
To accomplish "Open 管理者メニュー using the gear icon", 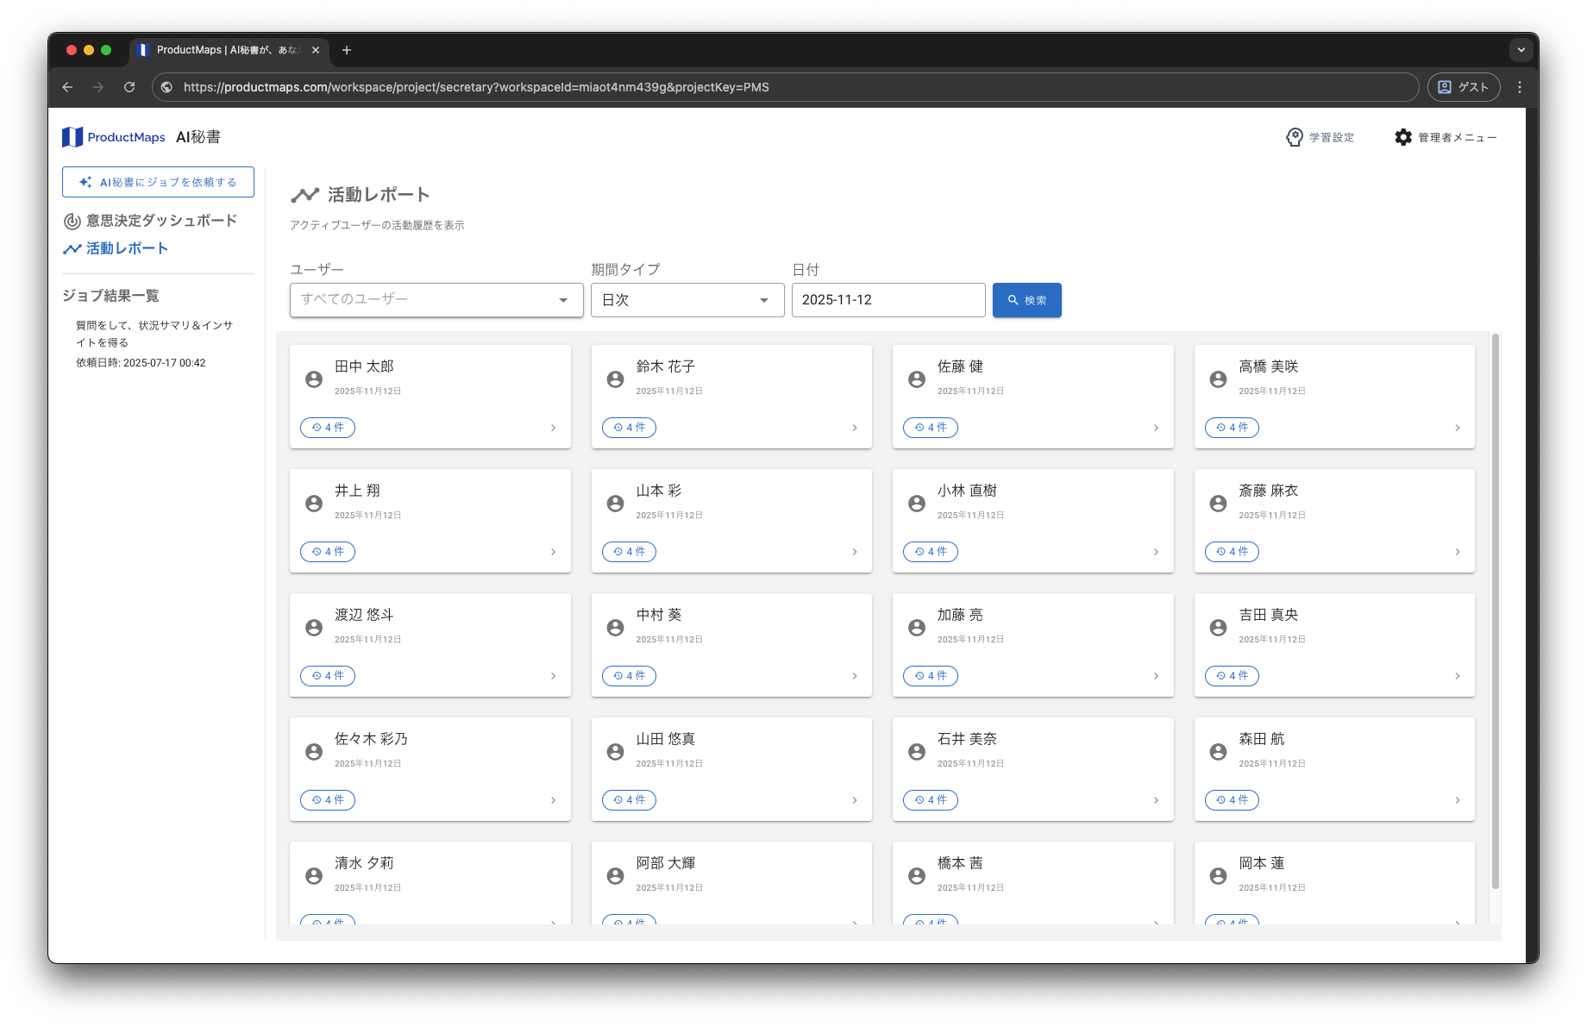I will 1403,136.
